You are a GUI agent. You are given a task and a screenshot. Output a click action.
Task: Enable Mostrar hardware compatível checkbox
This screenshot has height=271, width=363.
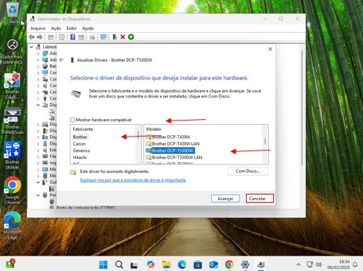click(72, 120)
